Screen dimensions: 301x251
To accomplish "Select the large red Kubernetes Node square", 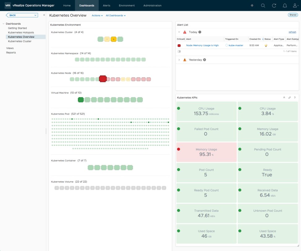I will [103, 79].
